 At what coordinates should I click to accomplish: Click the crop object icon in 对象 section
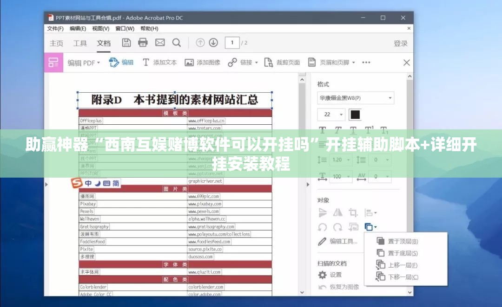[353, 212]
